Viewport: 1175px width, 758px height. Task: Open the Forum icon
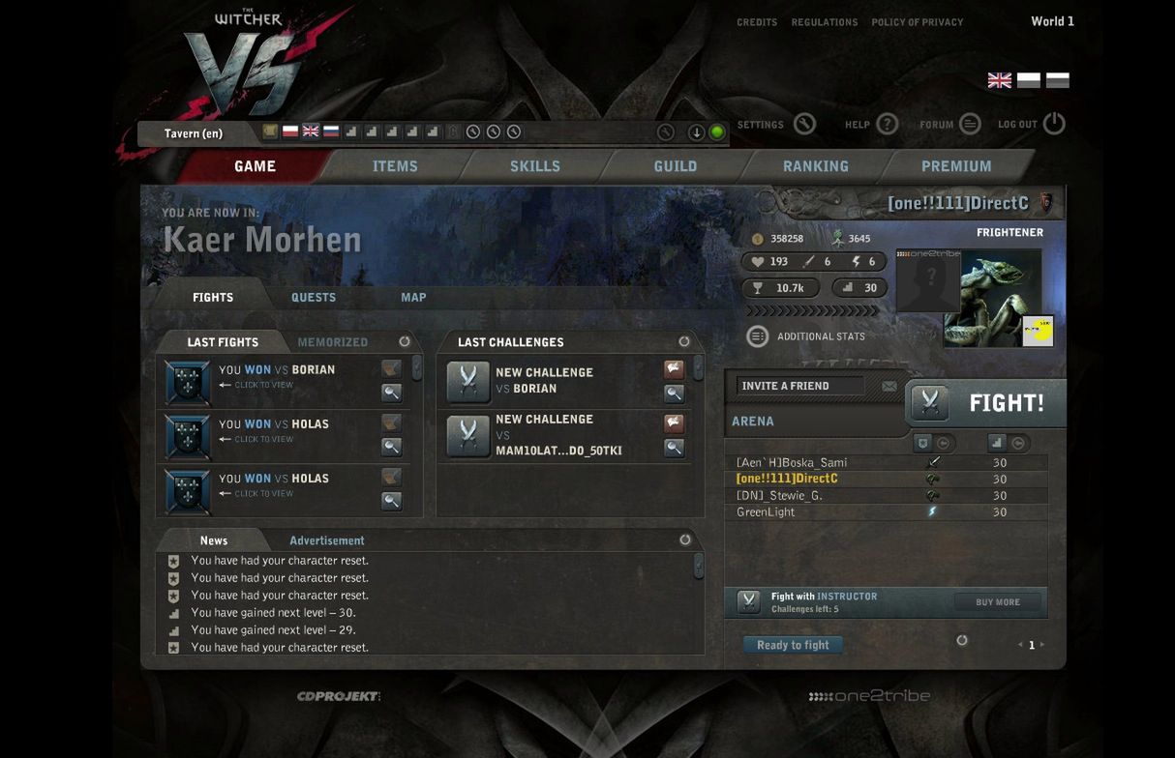coord(970,124)
